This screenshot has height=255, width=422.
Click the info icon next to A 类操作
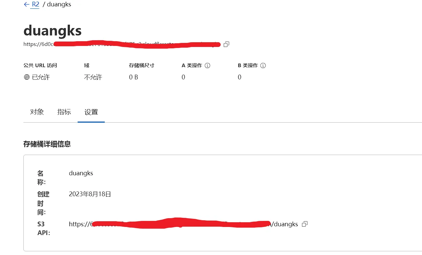pos(208,66)
